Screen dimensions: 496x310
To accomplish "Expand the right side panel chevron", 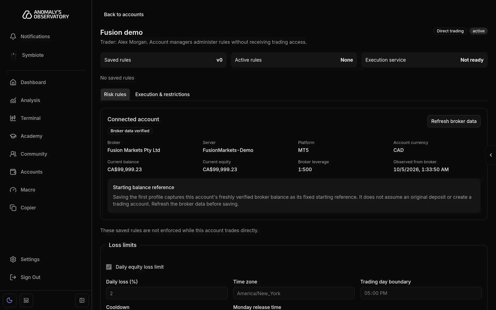I will point(491,155).
